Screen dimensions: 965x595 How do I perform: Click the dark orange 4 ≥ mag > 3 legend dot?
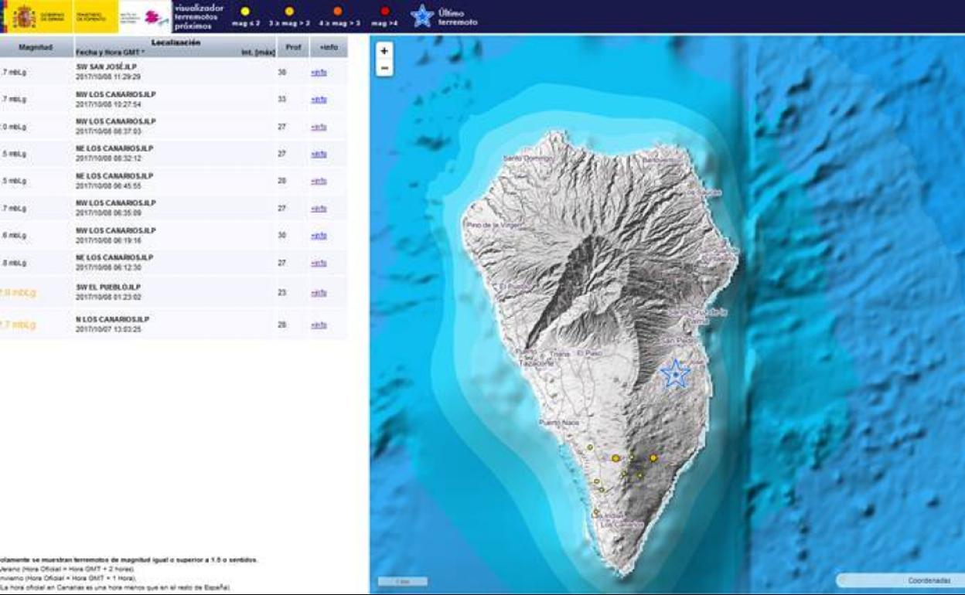click(338, 12)
